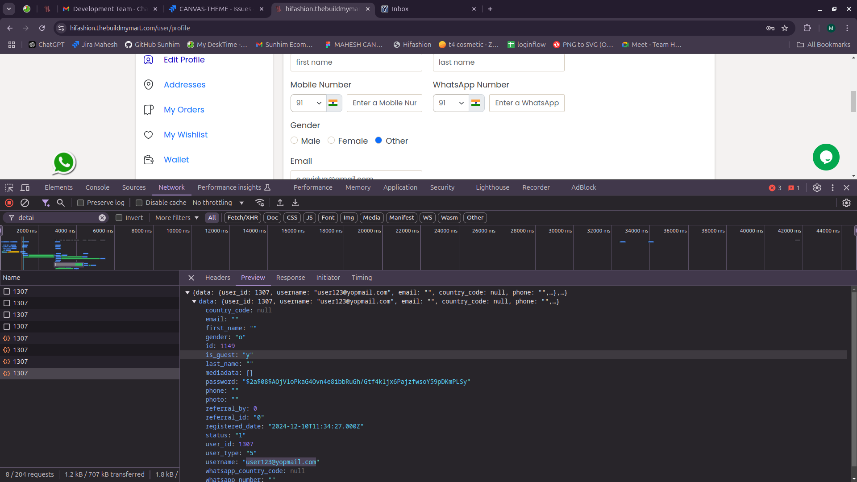Image resolution: width=857 pixels, height=482 pixels.
Task: Bookmark this page with star icon
Action: 785,28
